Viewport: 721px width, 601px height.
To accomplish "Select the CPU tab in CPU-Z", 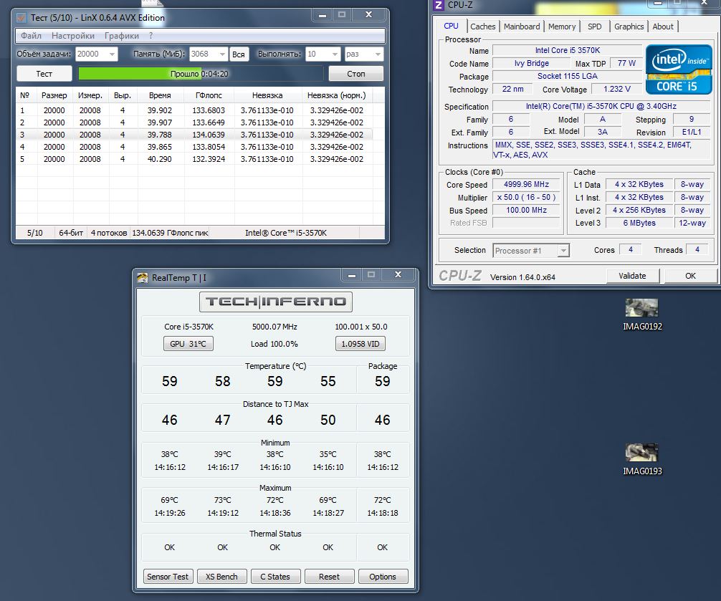I will pyautogui.click(x=451, y=26).
